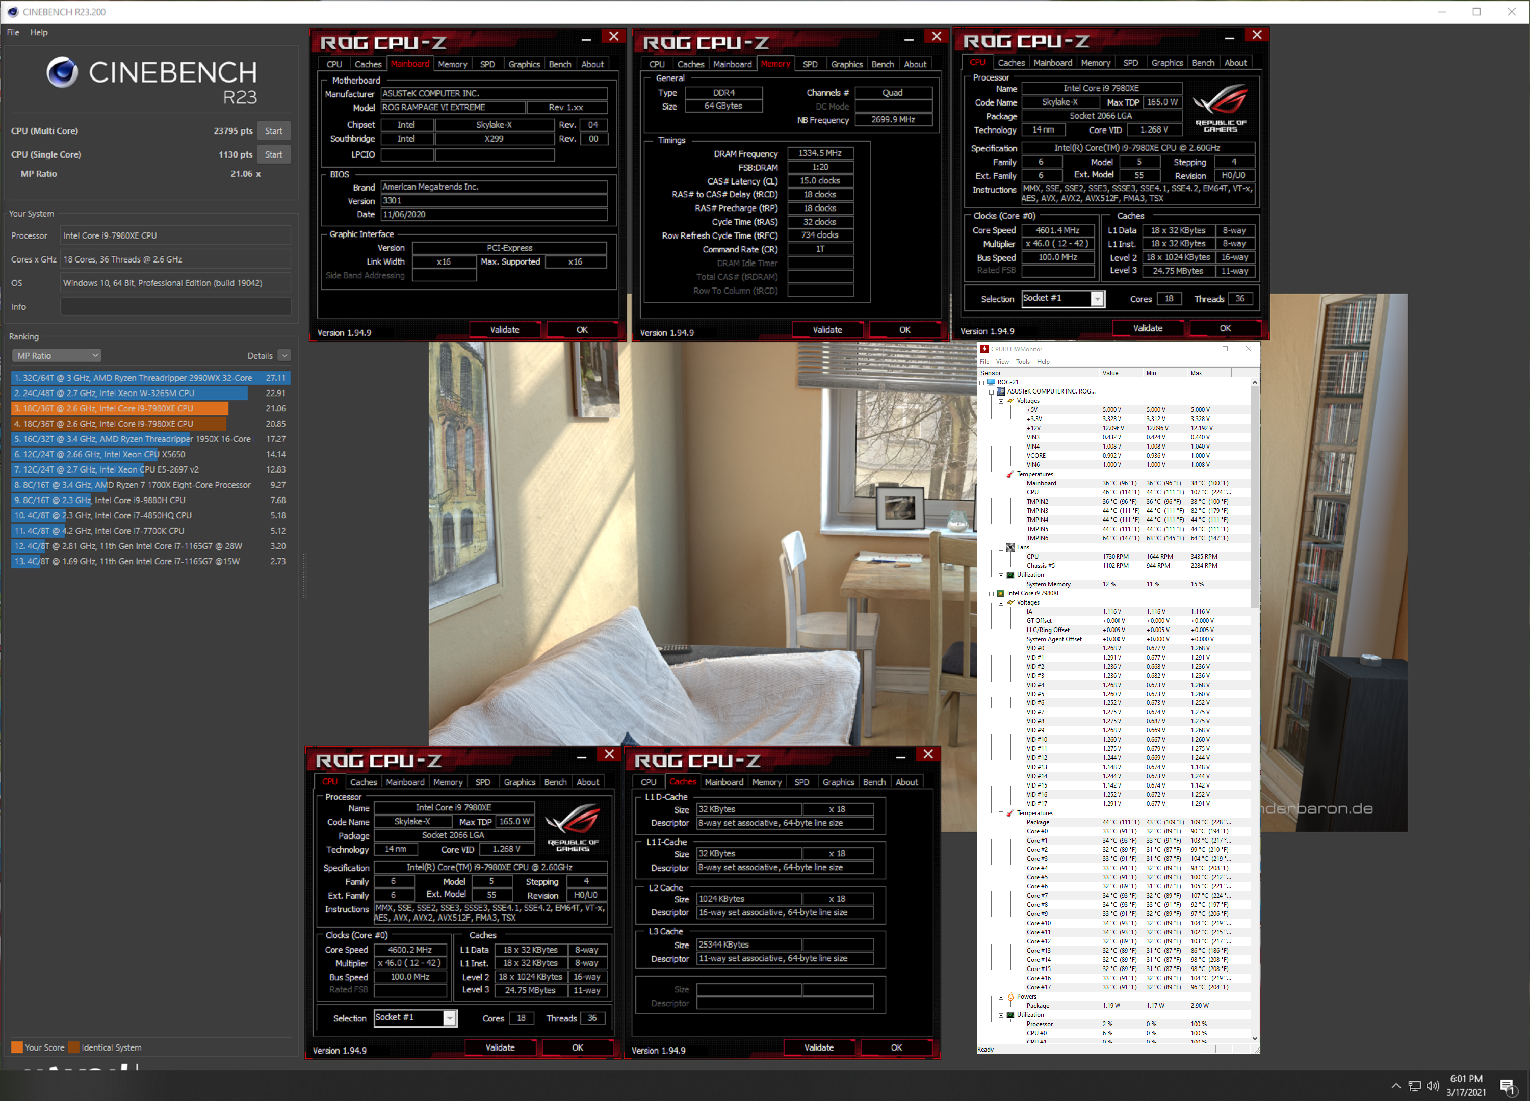This screenshot has height=1101, width=1530.
Task: Open About tab in Memory CPU-Z window
Action: [915, 64]
